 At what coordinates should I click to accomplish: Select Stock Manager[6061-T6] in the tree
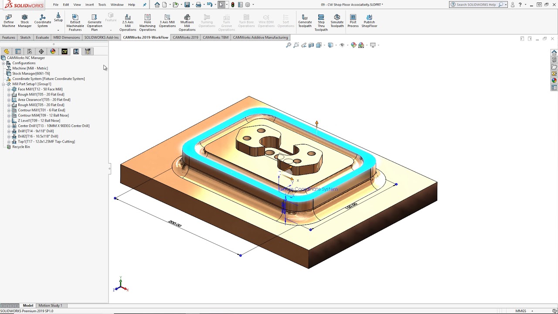(31, 74)
